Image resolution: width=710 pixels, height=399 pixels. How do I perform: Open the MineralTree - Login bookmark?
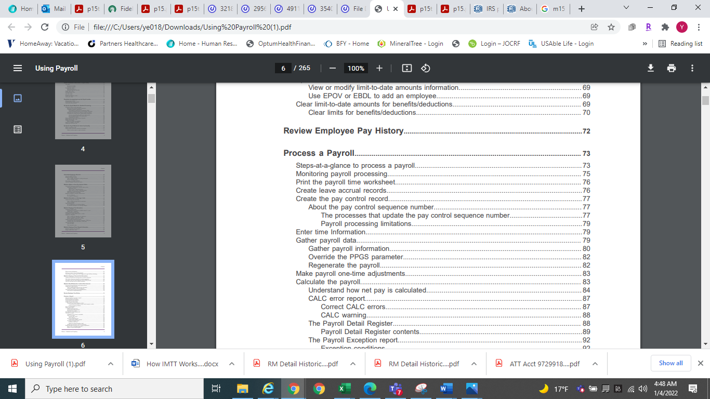410,44
